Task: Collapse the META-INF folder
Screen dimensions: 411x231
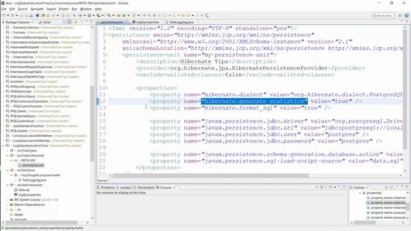Action: pos(12,160)
